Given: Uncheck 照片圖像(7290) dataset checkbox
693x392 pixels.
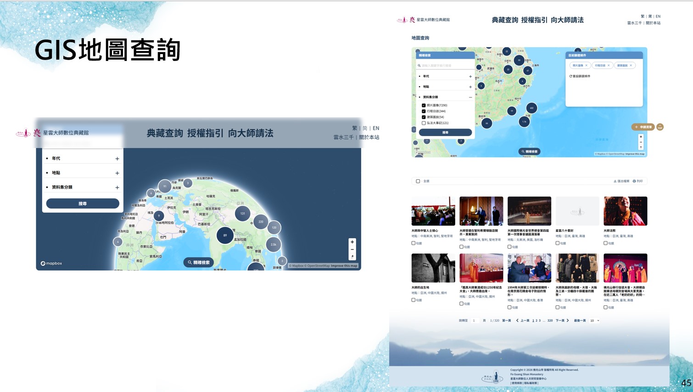Looking at the screenshot, I should (424, 105).
